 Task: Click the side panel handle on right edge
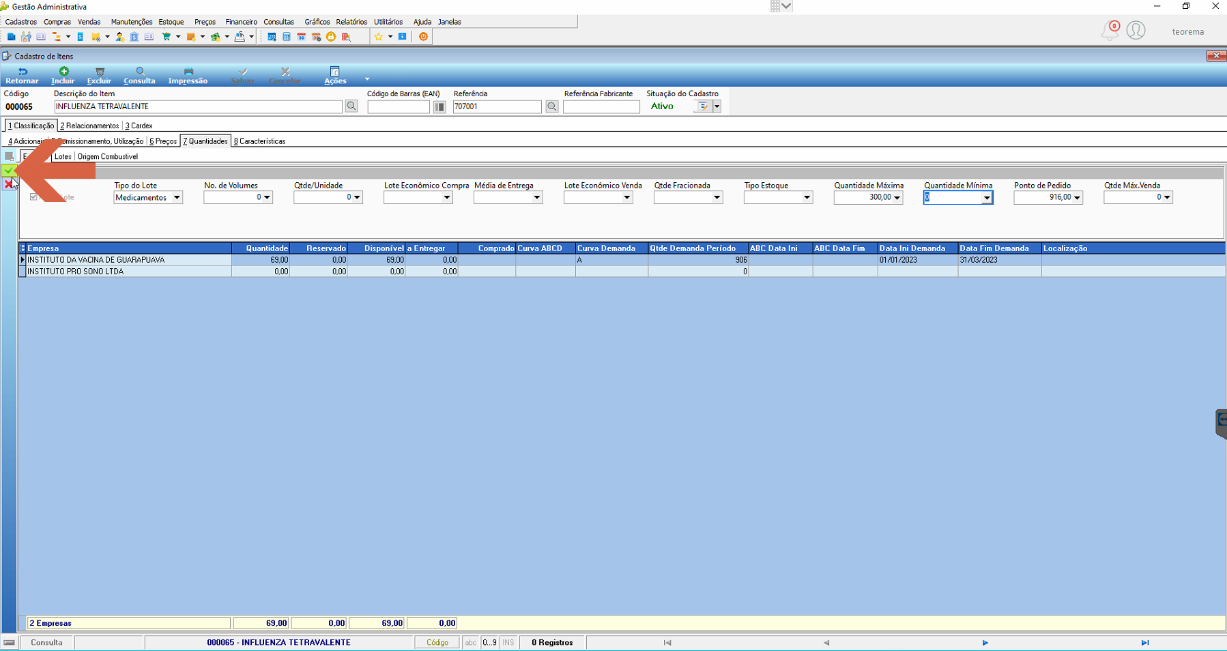pyautogui.click(x=1222, y=423)
